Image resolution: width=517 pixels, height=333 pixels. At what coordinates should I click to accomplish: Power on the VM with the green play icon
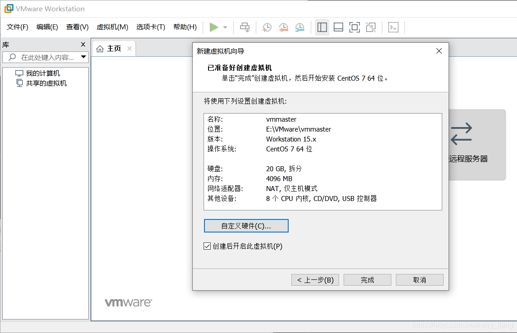[214, 27]
